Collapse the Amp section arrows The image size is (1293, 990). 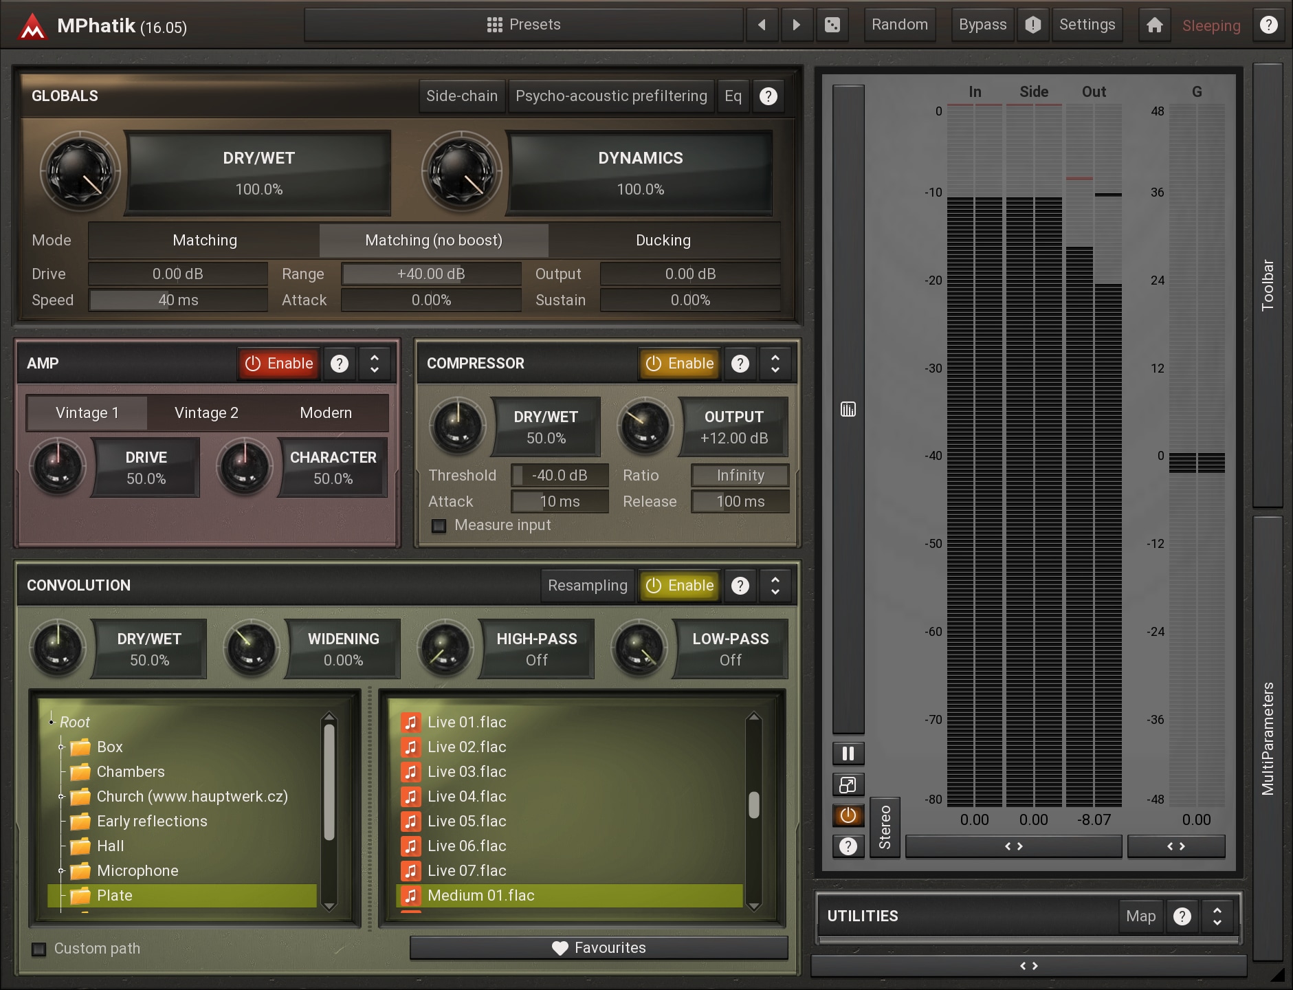tap(375, 364)
